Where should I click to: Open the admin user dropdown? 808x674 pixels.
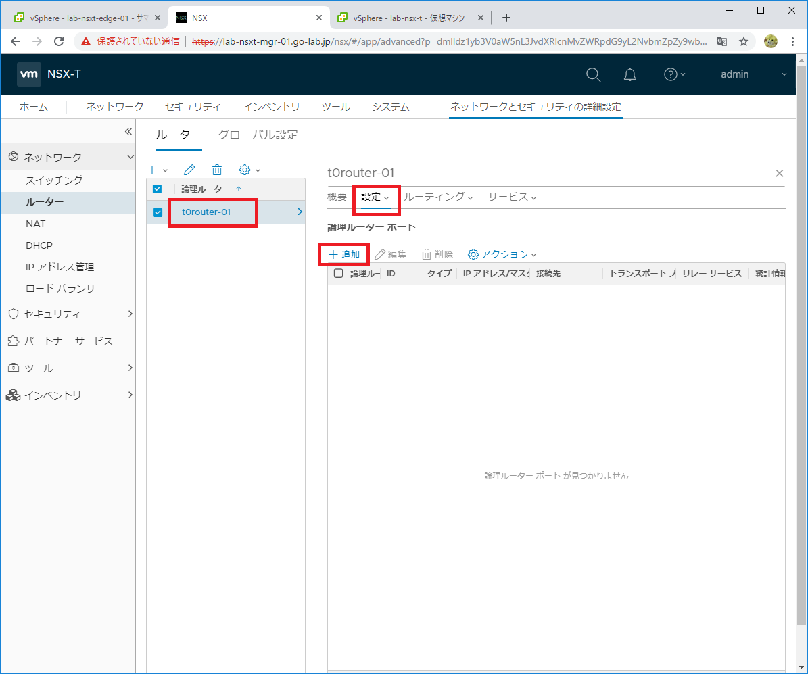753,75
